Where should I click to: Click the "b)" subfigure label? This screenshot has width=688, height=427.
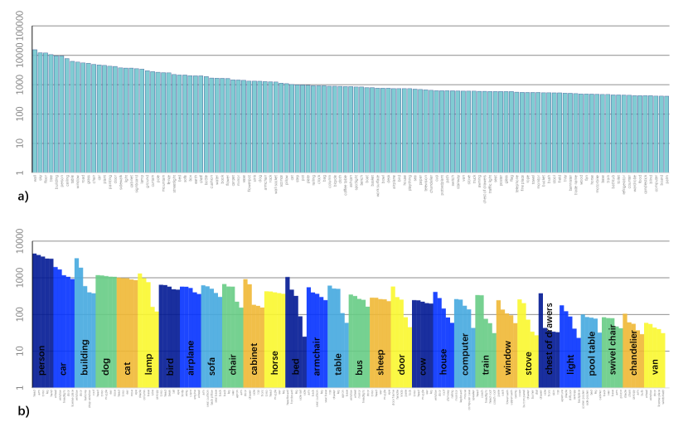coord(23,411)
